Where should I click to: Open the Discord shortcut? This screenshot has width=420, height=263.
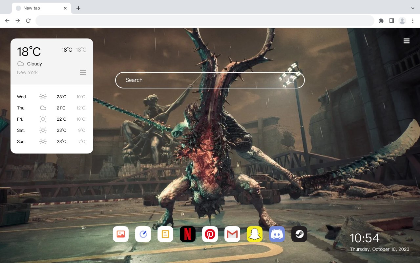(277, 234)
